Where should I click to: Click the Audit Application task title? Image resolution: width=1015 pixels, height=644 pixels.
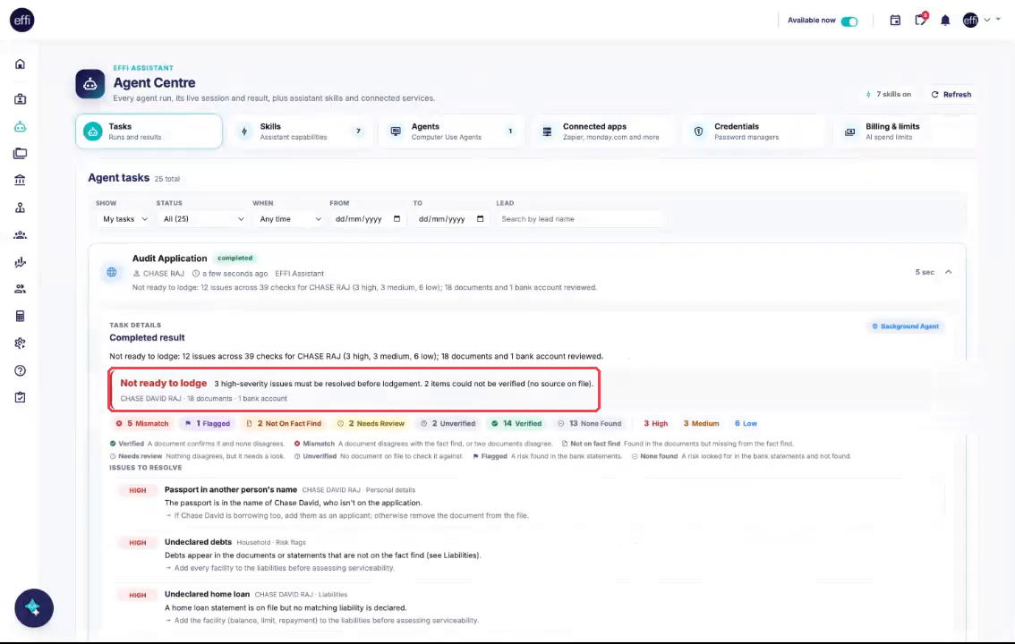(x=169, y=258)
